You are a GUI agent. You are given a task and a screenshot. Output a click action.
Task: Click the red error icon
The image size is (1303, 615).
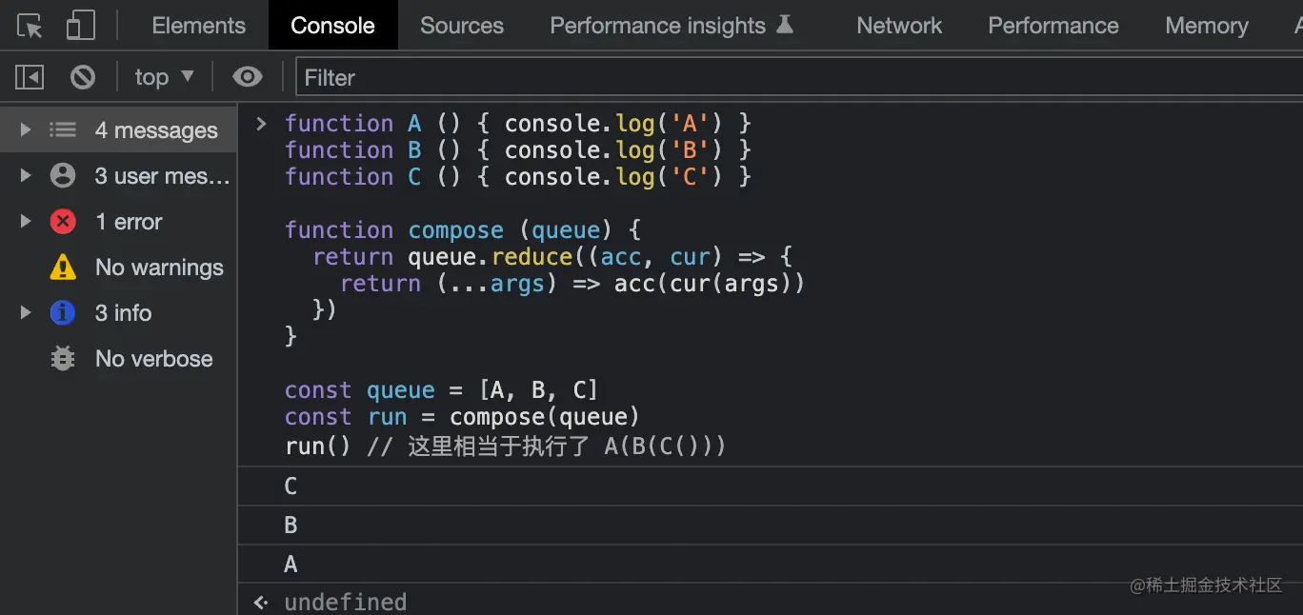tap(63, 222)
